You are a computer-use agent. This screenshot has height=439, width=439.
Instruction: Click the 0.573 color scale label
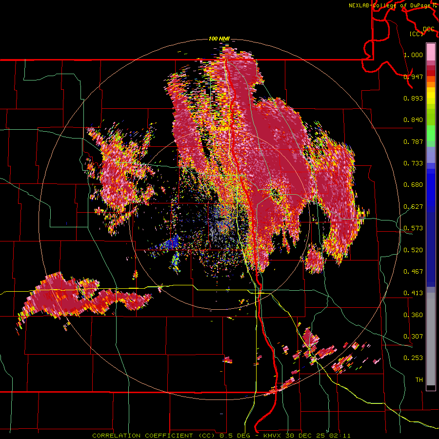point(413,228)
